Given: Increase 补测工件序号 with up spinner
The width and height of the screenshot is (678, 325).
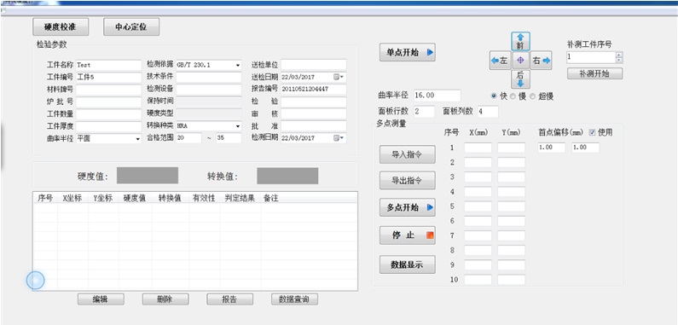Looking at the screenshot, I should [x=619, y=55].
